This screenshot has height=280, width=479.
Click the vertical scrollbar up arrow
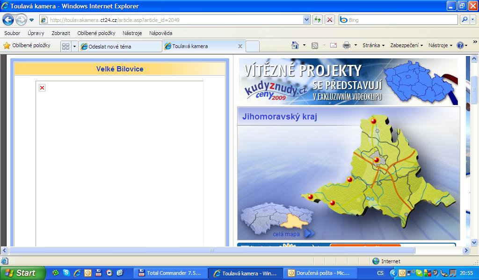pos(474,58)
